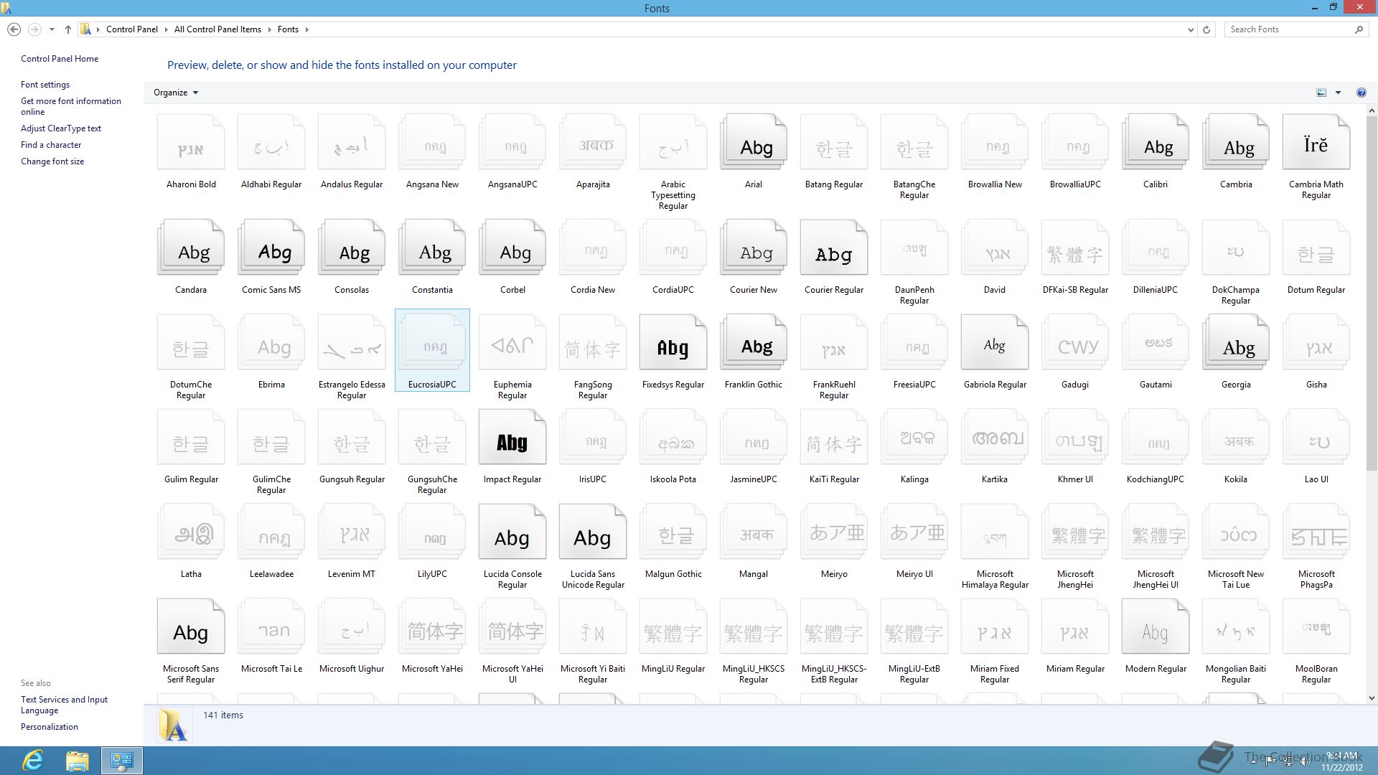The height and width of the screenshot is (775, 1378).
Task: Open File Explorer from the taskbar
Action: click(78, 761)
